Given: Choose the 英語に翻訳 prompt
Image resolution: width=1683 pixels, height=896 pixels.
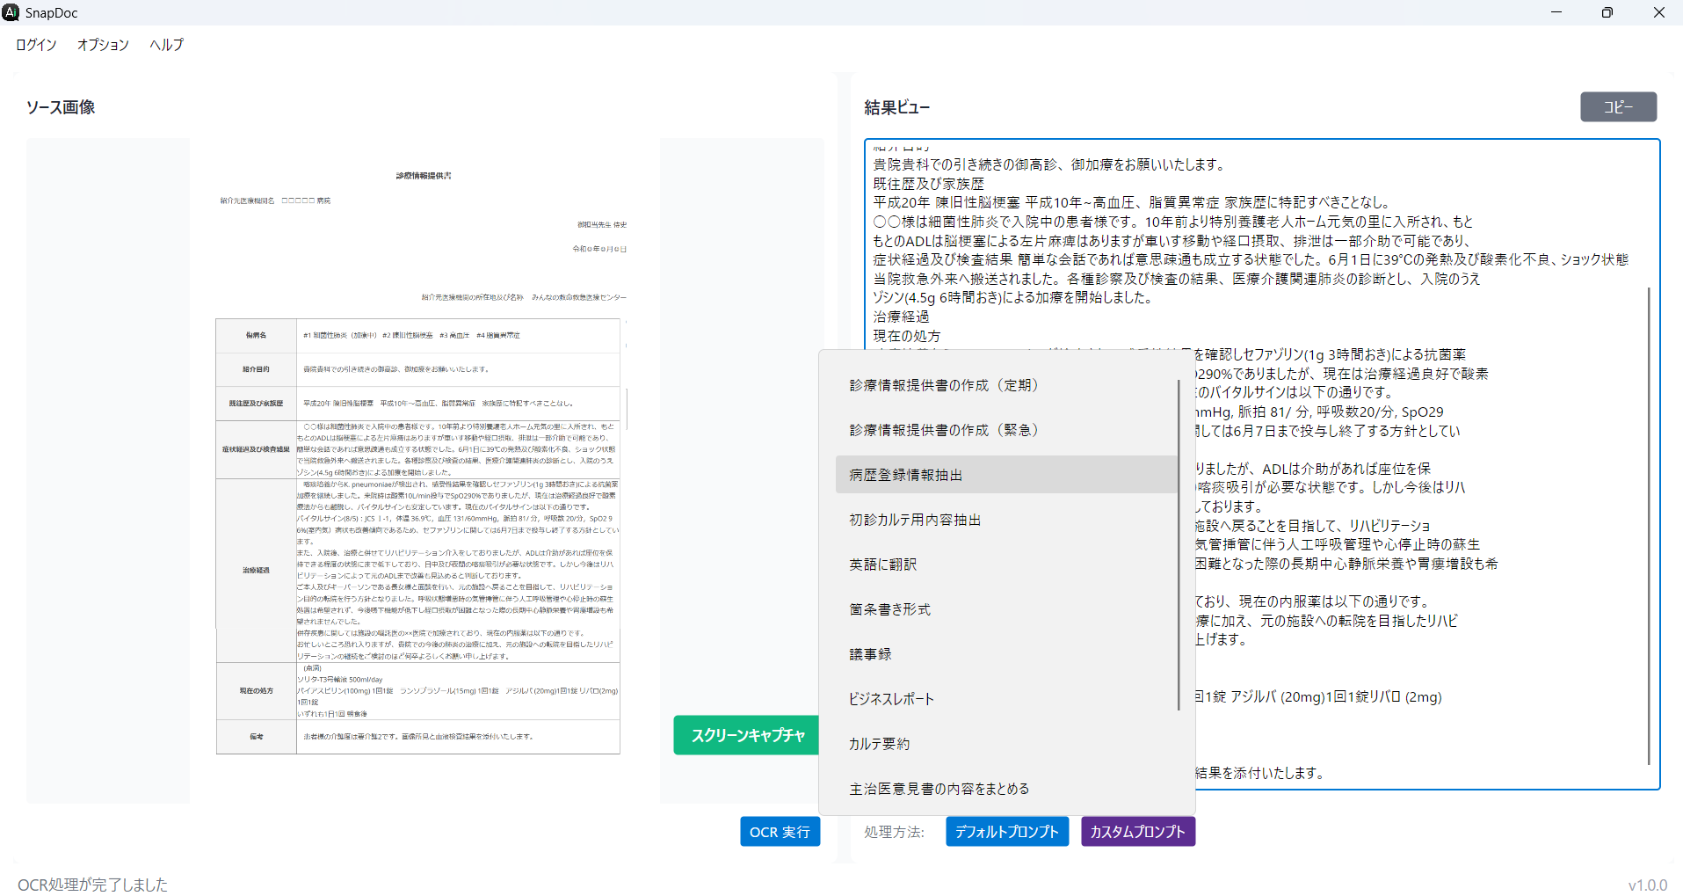Looking at the screenshot, I should (x=882, y=565).
